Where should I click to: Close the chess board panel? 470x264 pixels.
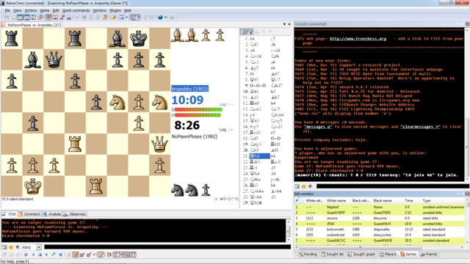click(289, 24)
